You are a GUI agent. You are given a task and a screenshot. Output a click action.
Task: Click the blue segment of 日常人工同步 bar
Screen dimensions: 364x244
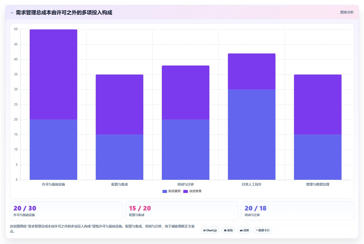(252, 135)
